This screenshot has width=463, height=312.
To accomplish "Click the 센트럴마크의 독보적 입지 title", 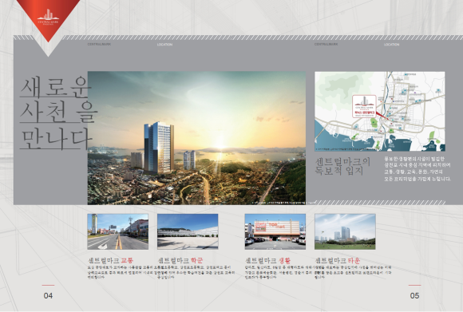I will tap(342, 166).
